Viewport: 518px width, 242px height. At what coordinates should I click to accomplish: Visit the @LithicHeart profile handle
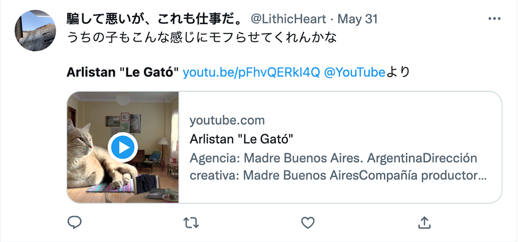coord(288,19)
